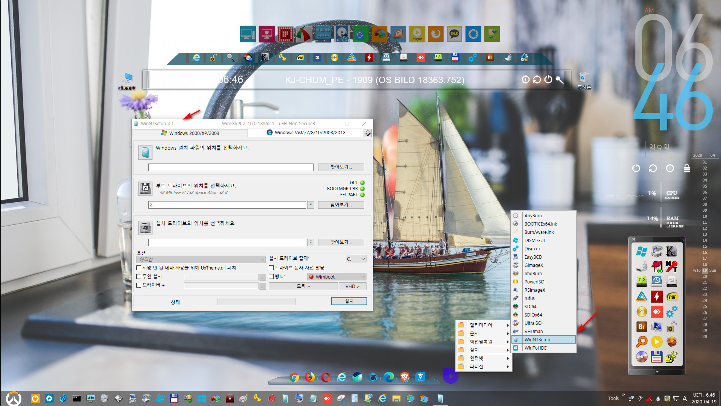The height and width of the screenshot is (406, 721).
Task: Click the EFI PART green status indicator
Action: click(x=362, y=195)
